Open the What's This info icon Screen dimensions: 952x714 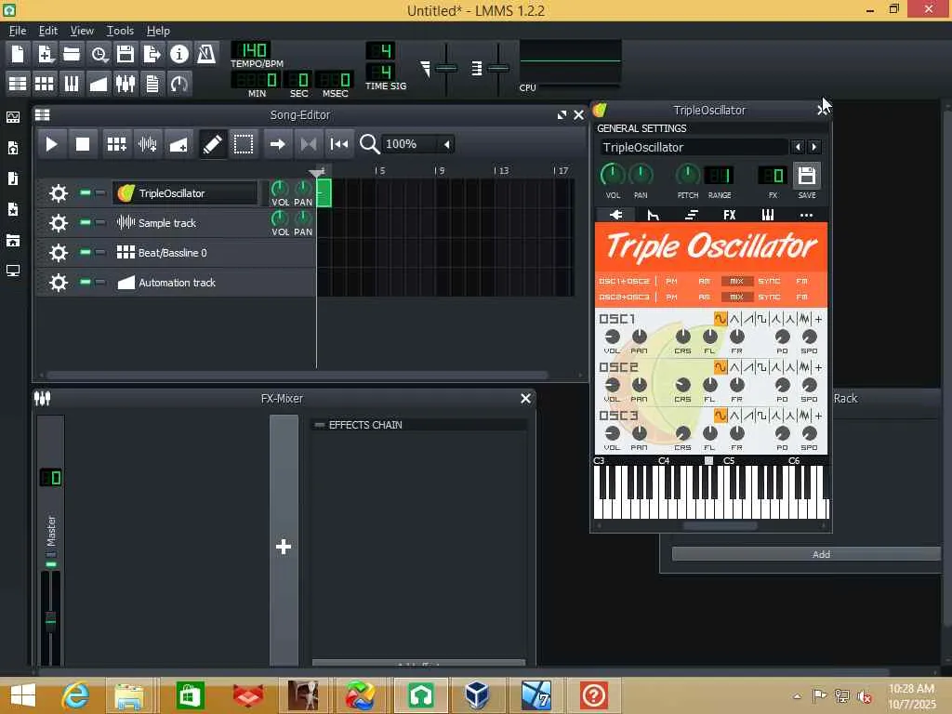click(179, 54)
